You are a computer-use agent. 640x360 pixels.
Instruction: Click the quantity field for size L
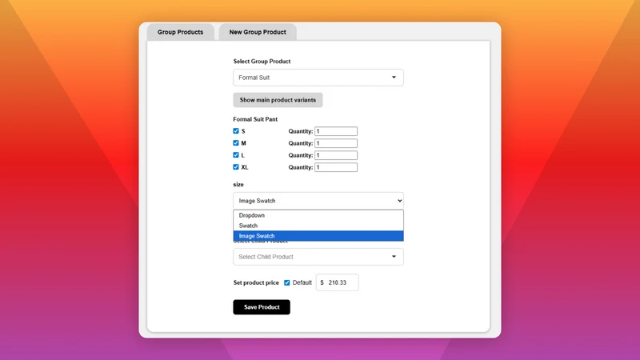point(336,155)
